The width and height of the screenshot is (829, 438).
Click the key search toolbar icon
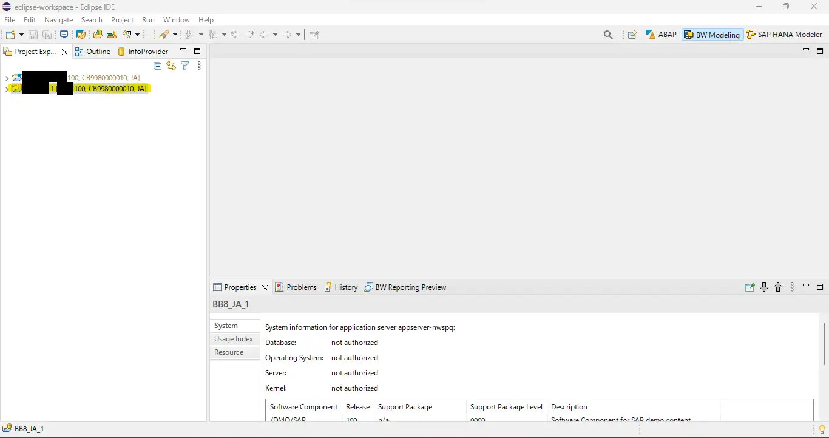[x=128, y=35]
